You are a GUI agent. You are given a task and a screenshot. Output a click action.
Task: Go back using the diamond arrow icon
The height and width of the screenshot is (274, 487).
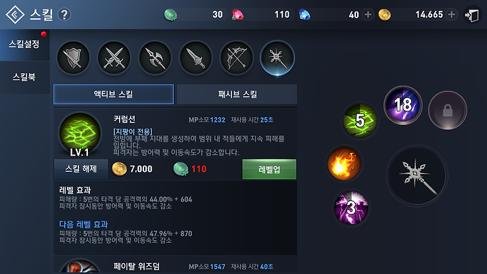[x=15, y=15]
